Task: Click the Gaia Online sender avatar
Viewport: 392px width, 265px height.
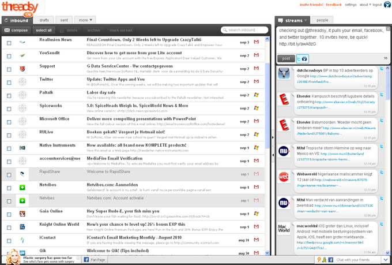Action: pos(22,214)
